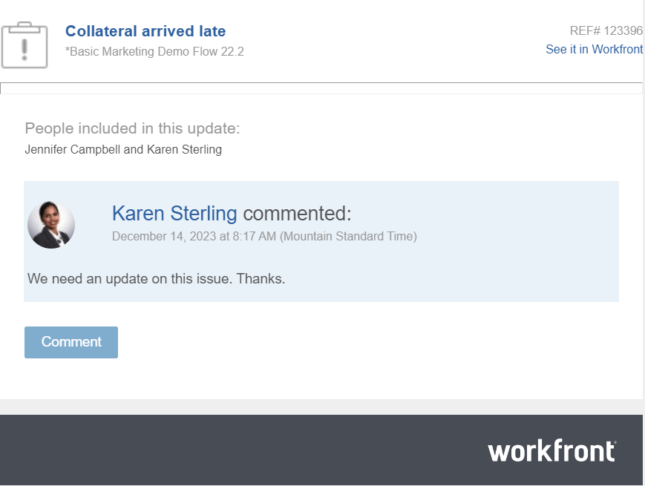
Task: Open Karen Sterling's linked name
Action: click(x=173, y=213)
